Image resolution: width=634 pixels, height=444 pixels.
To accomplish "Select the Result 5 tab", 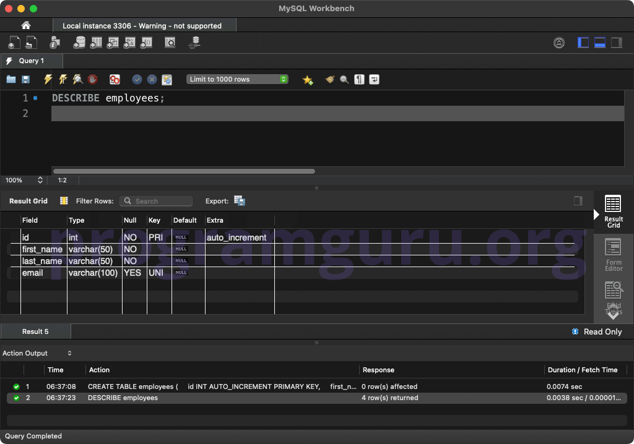I will point(35,331).
